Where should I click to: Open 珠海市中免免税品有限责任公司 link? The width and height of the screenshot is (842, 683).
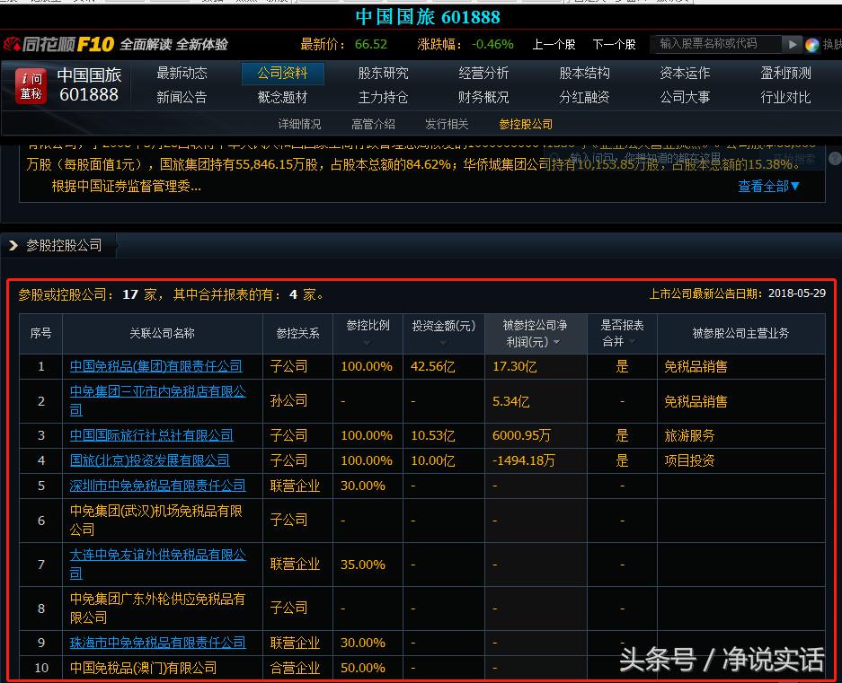tap(158, 643)
